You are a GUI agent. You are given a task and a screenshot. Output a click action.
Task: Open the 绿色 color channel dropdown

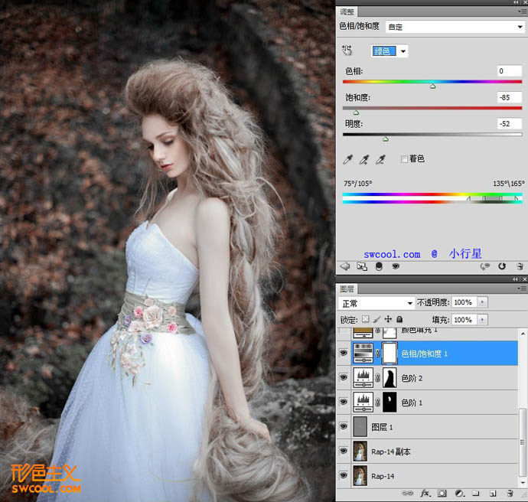[x=389, y=51]
